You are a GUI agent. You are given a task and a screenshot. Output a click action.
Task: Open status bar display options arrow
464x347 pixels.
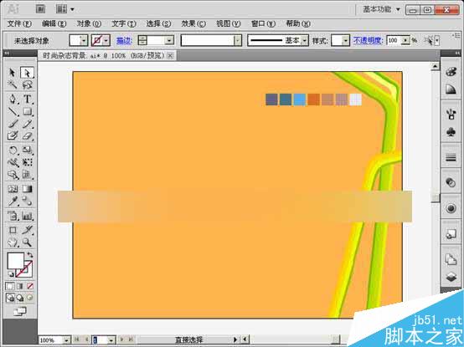tap(235, 339)
